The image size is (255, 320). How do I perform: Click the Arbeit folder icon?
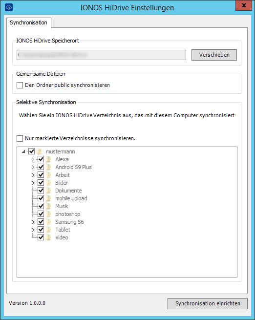(x=49, y=175)
